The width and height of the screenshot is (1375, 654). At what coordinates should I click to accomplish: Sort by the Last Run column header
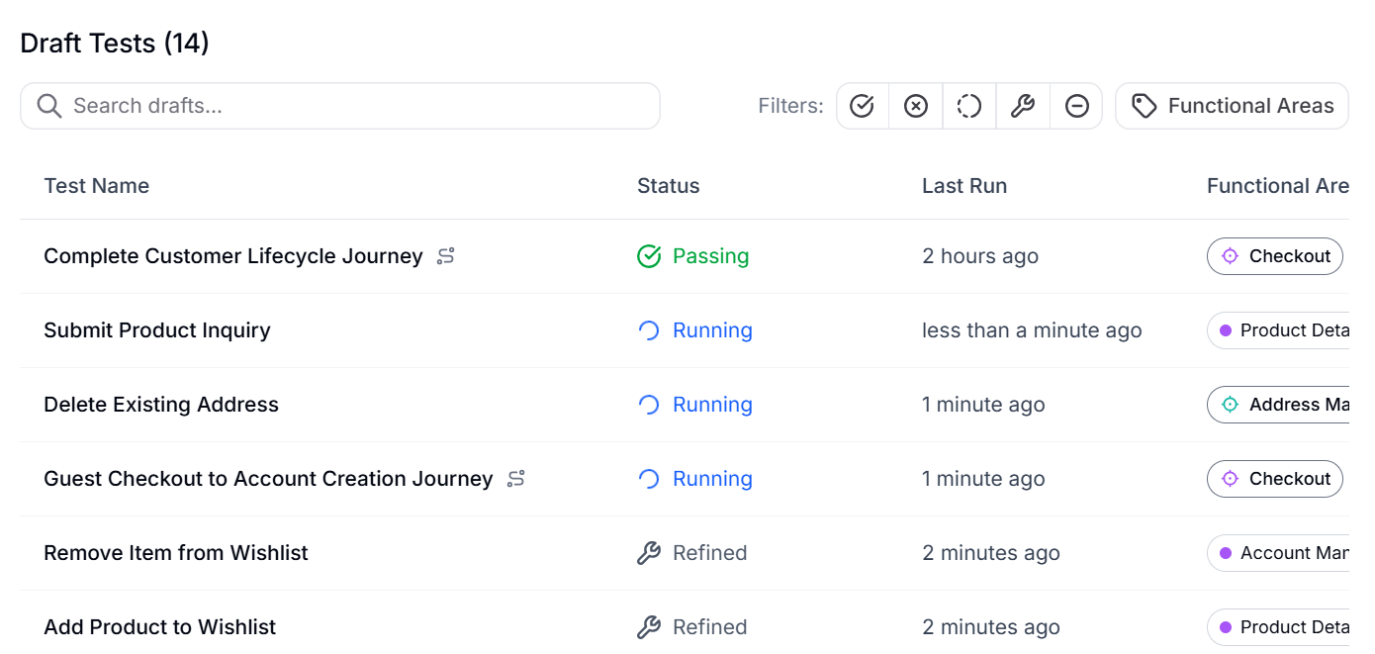964,186
